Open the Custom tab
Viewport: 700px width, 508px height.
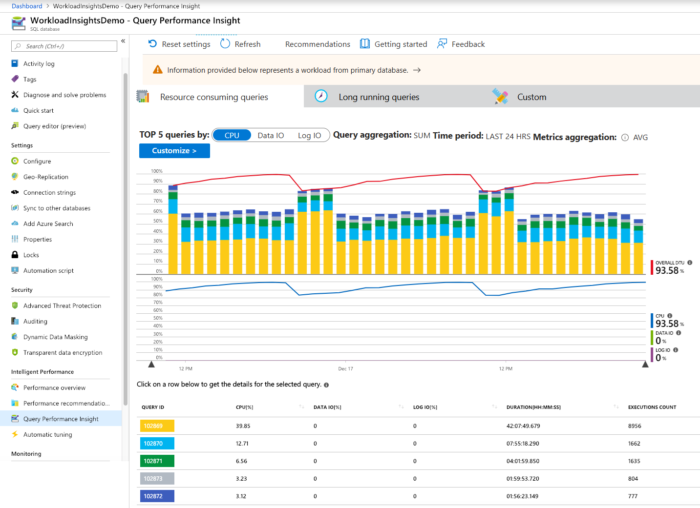[531, 97]
